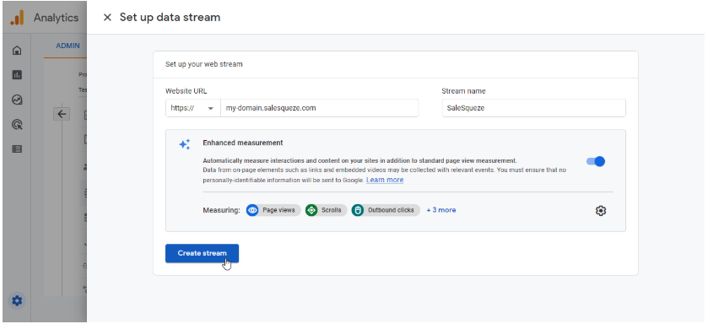Viewport: 708px width, 324px height.
Task: Open the https:// protocol dropdown
Action: (x=192, y=108)
